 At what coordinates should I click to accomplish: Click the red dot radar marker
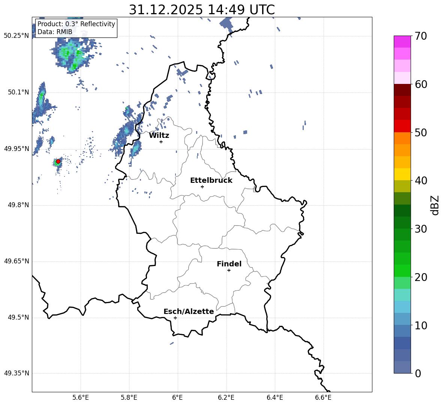[58, 161]
